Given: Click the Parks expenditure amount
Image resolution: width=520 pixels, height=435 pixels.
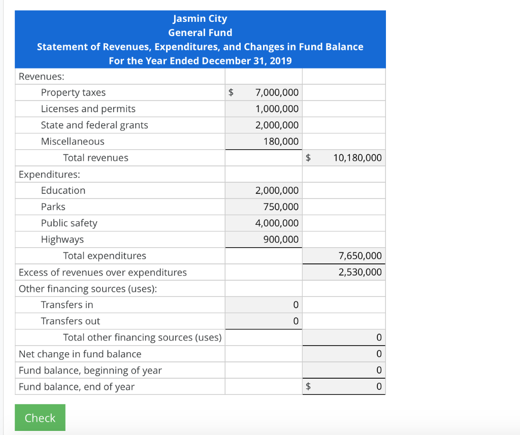Looking at the screenshot, I should (263, 207).
